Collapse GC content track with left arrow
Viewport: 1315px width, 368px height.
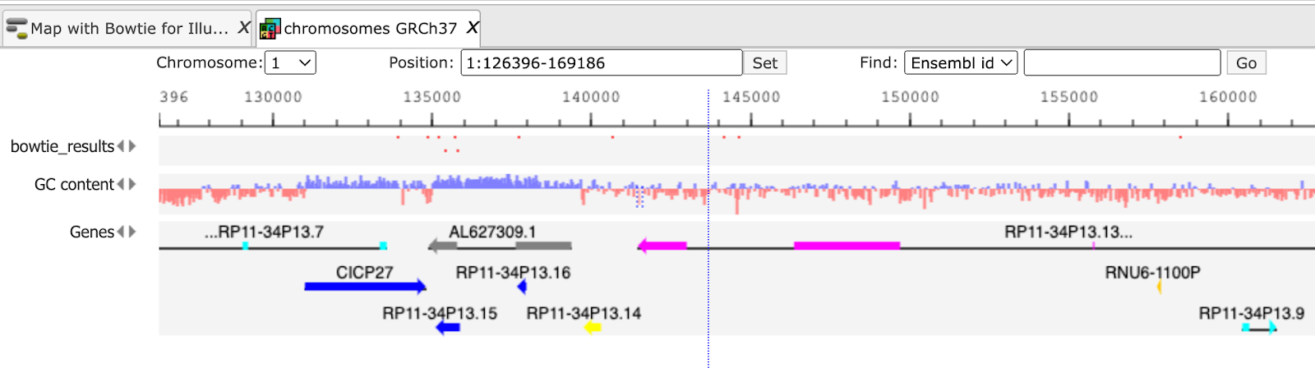pos(121,184)
